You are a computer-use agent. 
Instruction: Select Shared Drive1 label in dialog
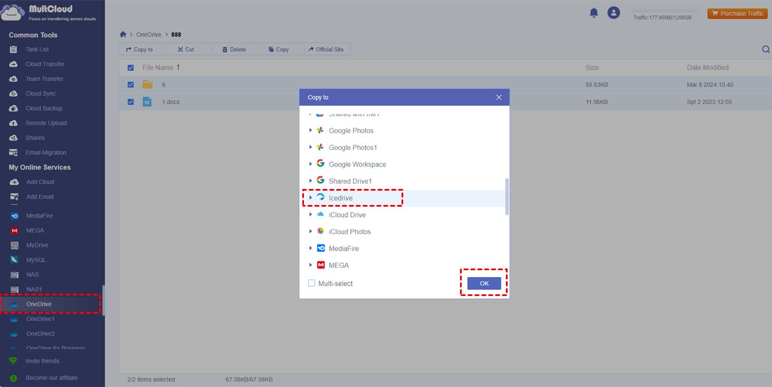[350, 181]
